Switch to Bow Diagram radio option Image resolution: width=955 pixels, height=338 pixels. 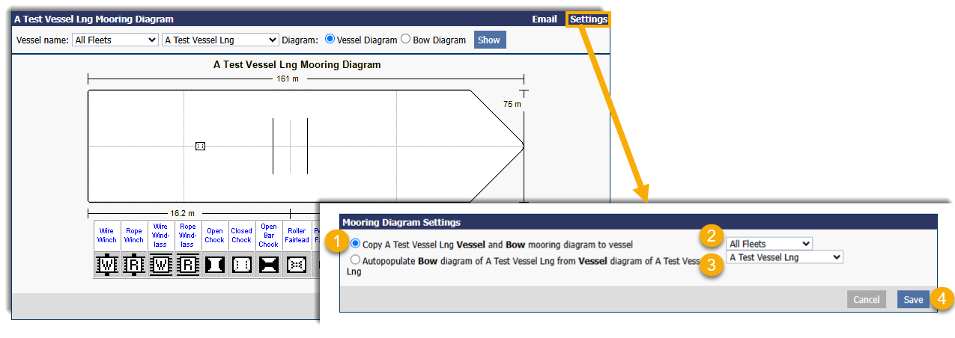tap(406, 40)
